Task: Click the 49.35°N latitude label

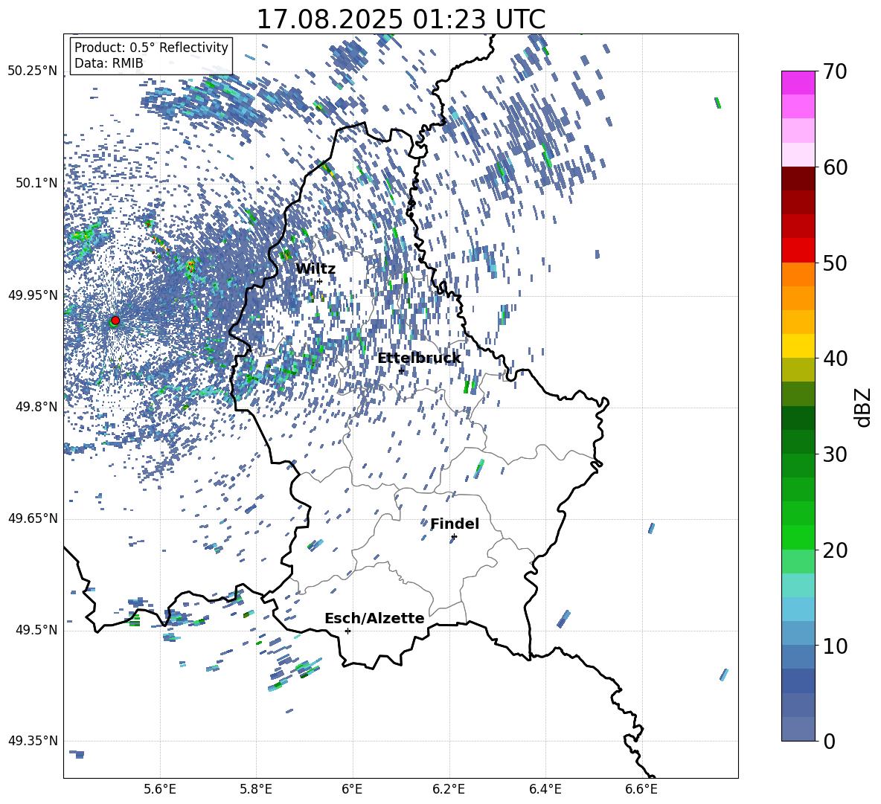Action: (33, 741)
